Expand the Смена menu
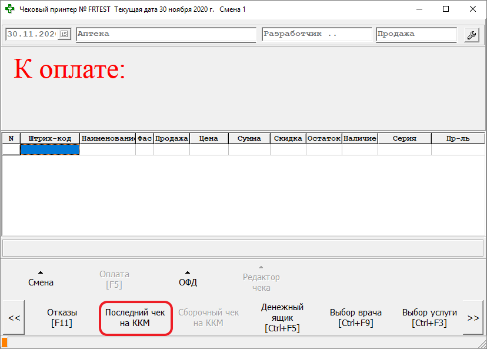This screenshot has width=487, height=349. [41, 278]
